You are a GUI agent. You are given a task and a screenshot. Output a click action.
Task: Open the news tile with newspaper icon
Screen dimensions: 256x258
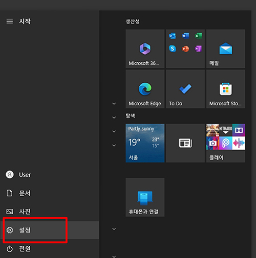point(185,143)
